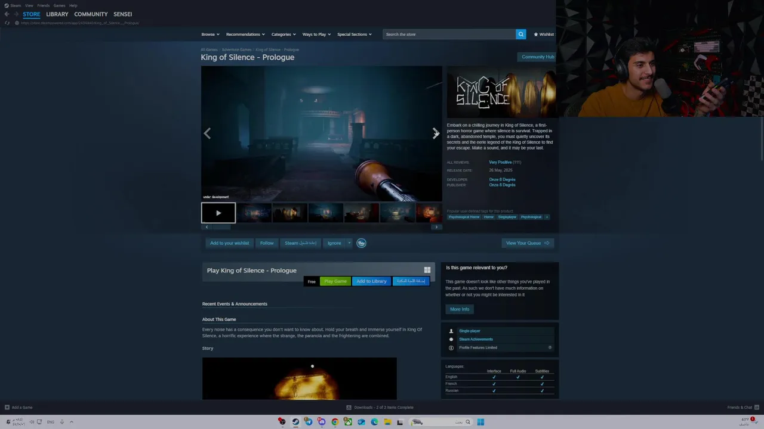Click the ENG language indicator in taskbar
Image resolution: width=764 pixels, height=429 pixels.
pyautogui.click(x=50, y=422)
